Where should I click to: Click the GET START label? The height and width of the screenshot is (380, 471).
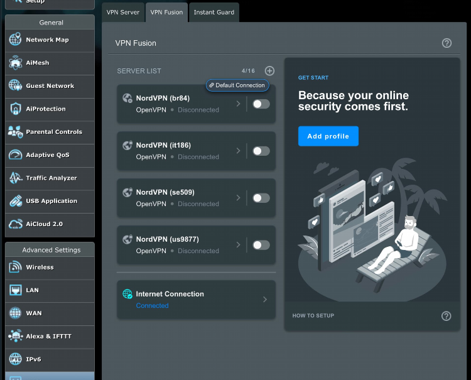tap(313, 77)
